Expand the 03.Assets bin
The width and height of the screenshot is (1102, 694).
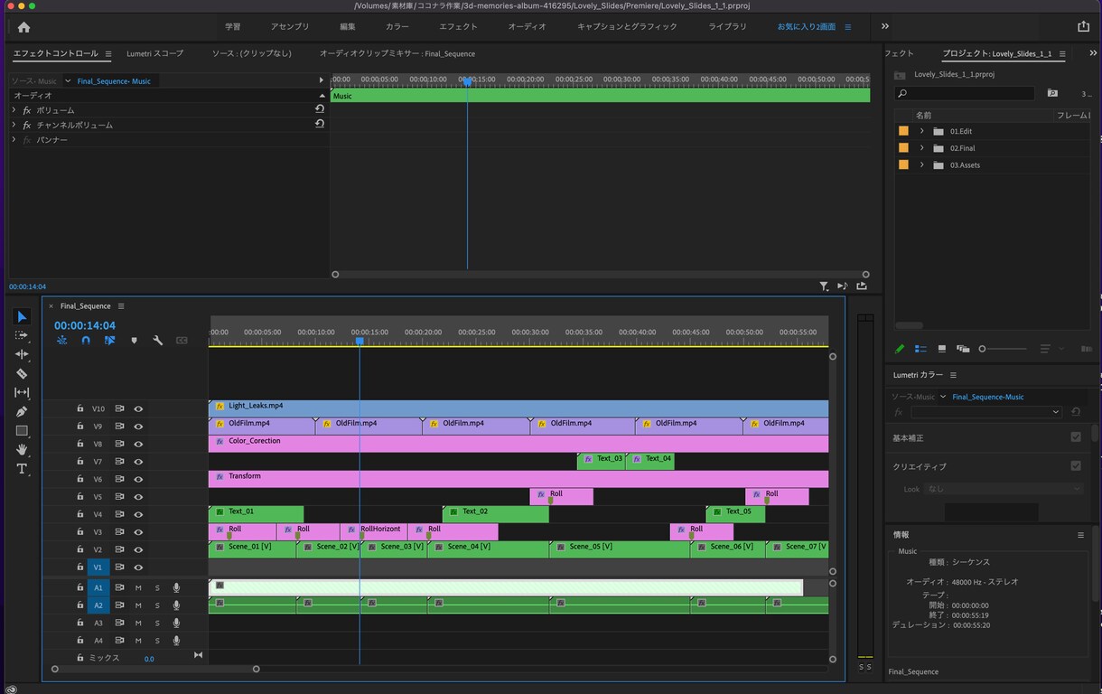pos(921,165)
